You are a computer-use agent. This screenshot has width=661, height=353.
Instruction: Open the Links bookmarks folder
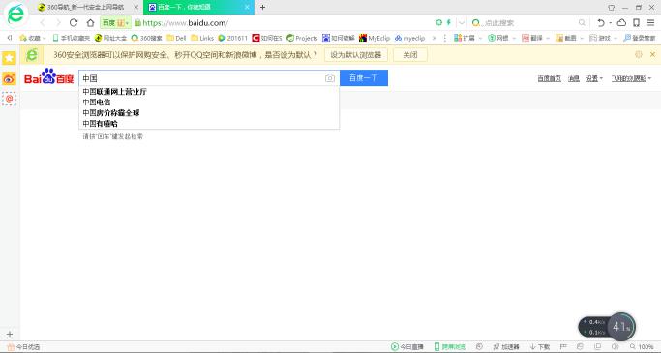pyautogui.click(x=202, y=38)
